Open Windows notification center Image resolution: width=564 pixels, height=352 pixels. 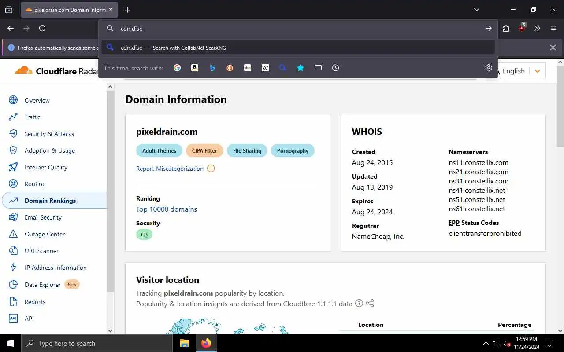tap(549, 343)
